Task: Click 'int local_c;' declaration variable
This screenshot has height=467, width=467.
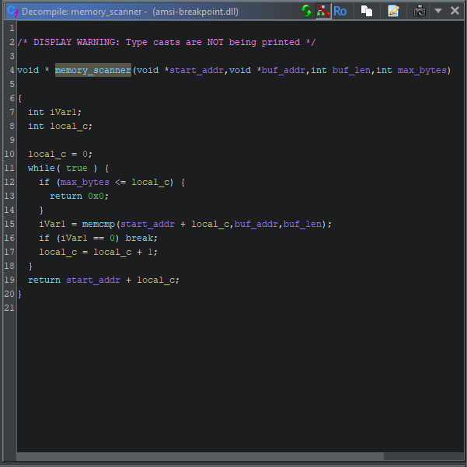Action: tap(69, 127)
